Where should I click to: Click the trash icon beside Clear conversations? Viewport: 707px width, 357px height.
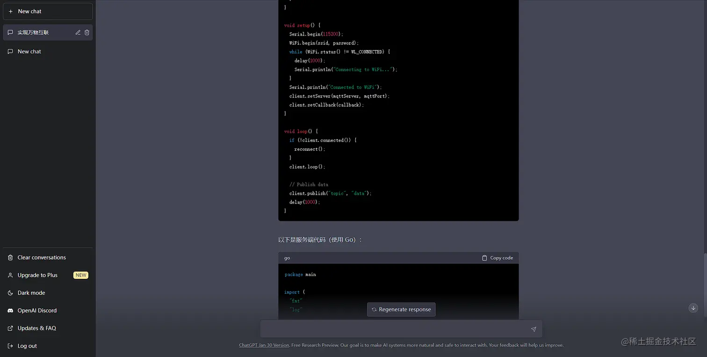point(10,257)
